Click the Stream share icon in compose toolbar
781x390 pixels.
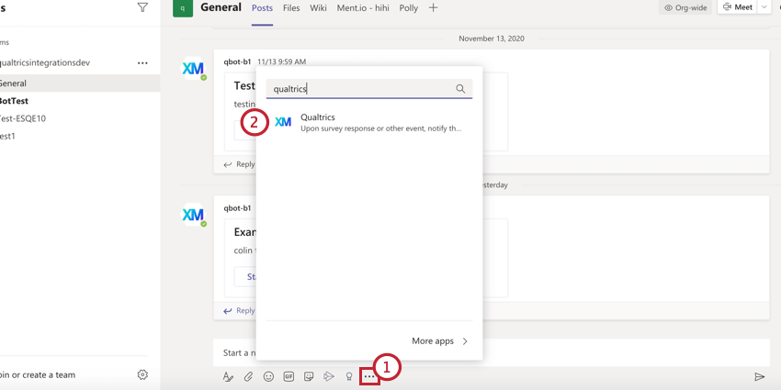point(329,376)
